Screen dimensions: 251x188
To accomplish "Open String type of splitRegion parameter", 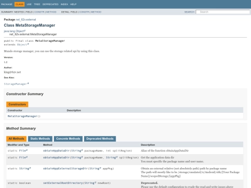I will 112,157.
